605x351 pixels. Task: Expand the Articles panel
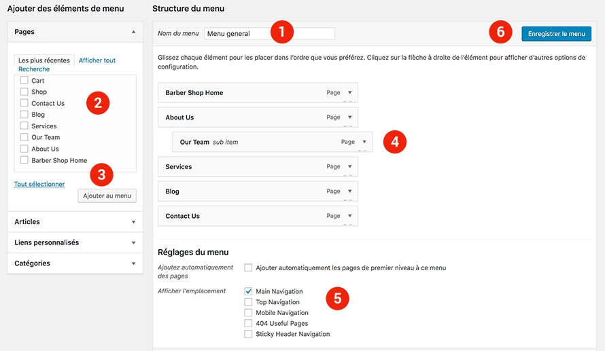click(x=133, y=222)
